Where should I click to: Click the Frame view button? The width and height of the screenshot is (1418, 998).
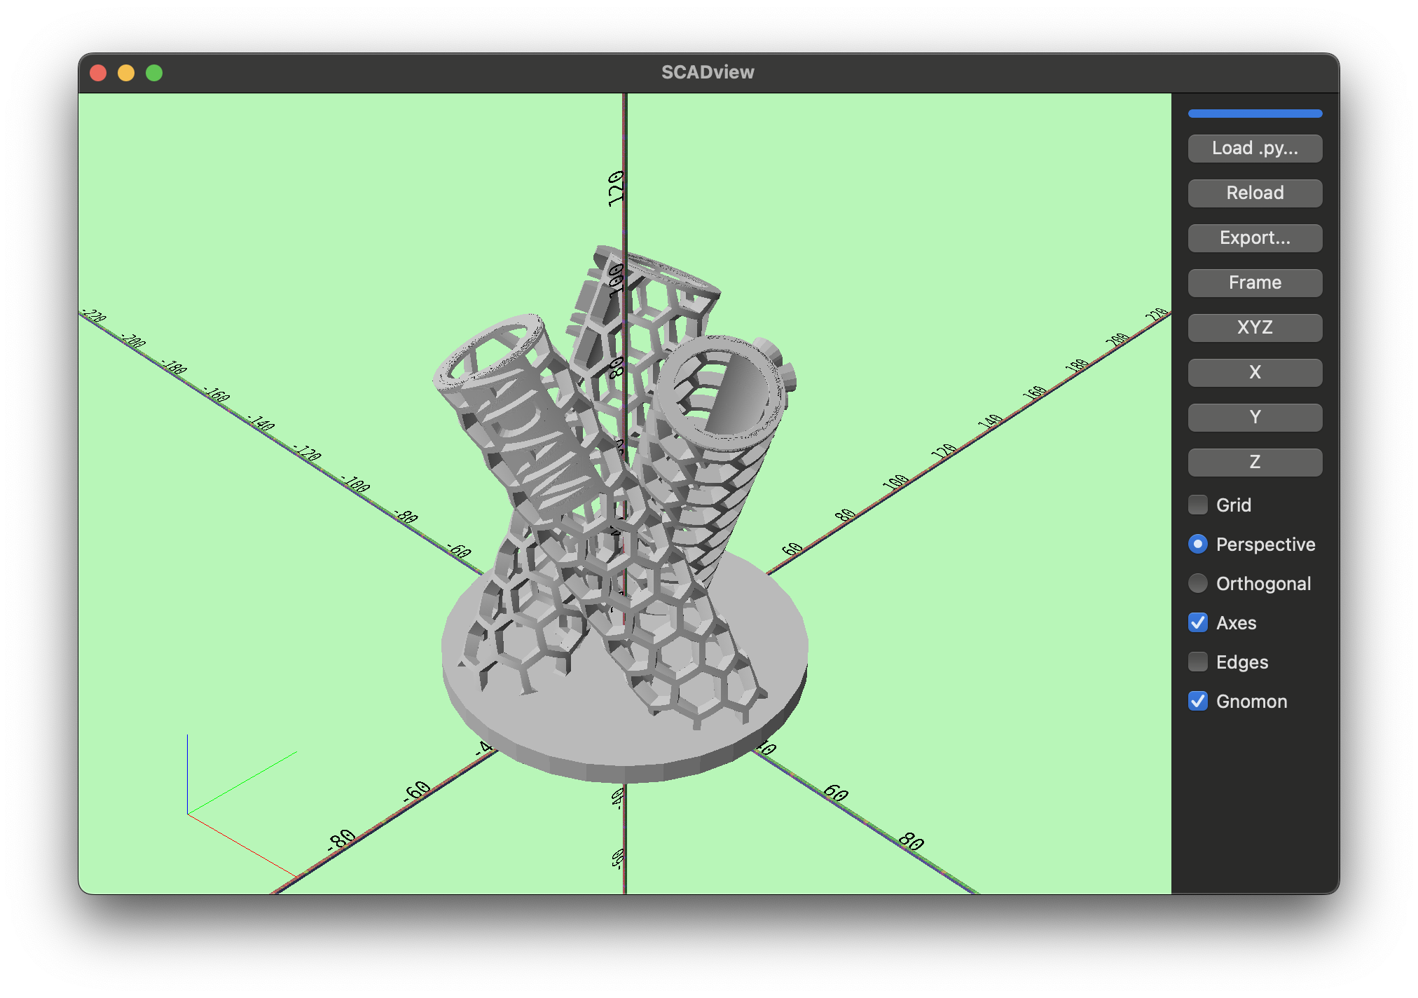point(1255,283)
